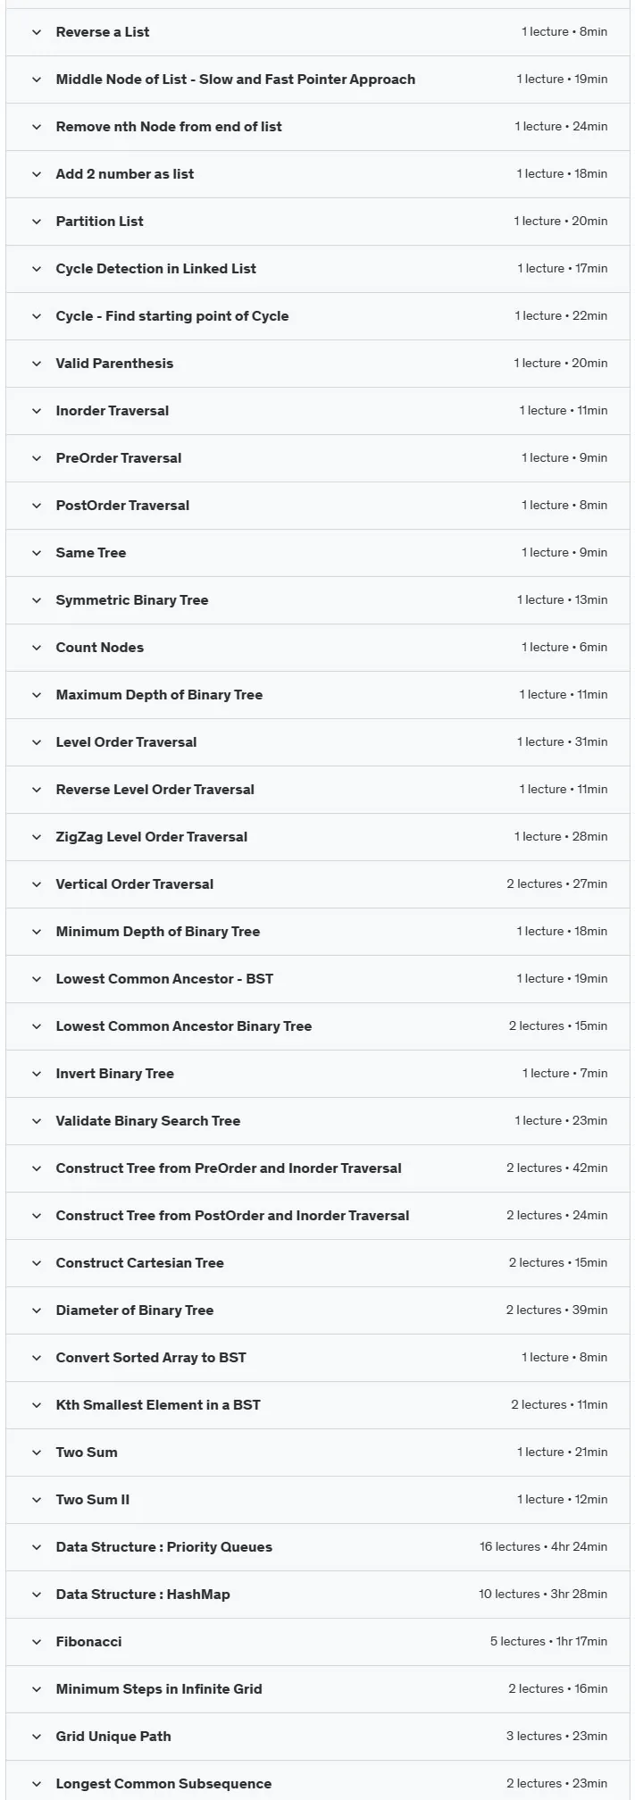The width and height of the screenshot is (635, 1800).
Task: Expand Data Structure : Priority Queues section
Action: 318,1547
